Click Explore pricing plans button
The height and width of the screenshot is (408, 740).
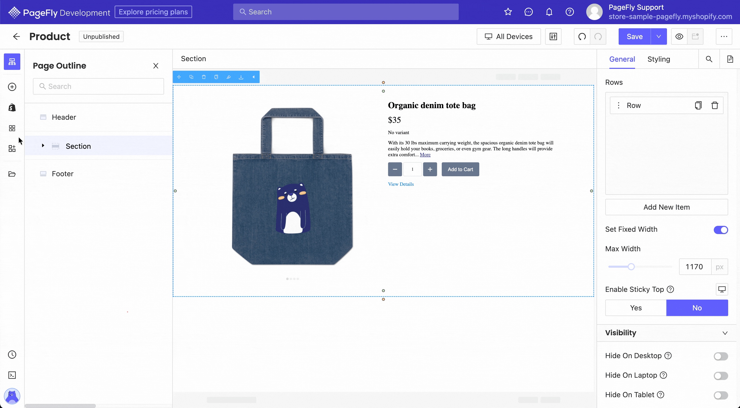(153, 12)
